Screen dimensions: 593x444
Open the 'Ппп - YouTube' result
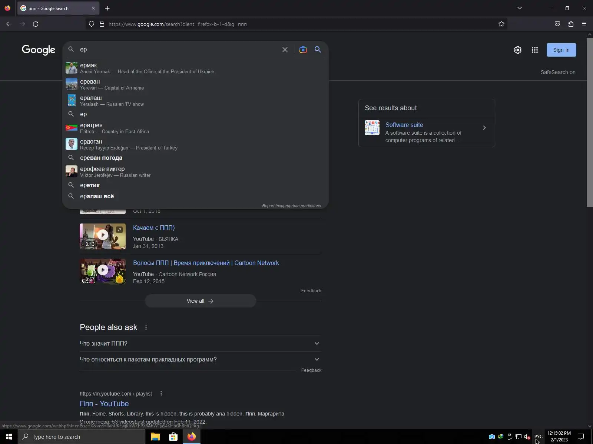pos(104,404)
